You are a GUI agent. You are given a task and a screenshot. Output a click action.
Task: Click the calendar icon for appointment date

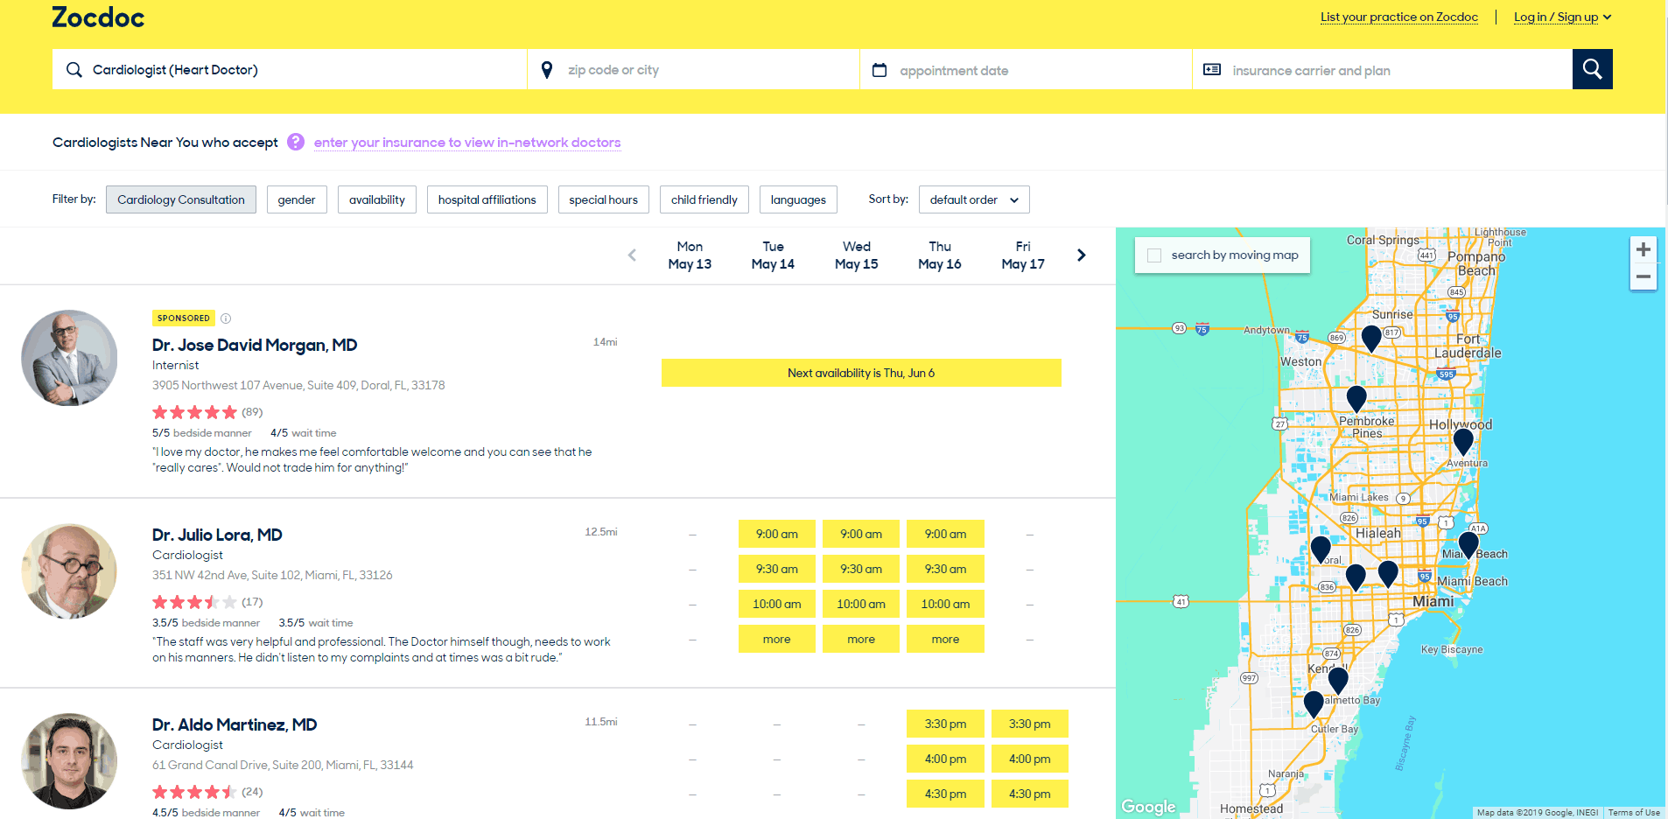[880, 69]
